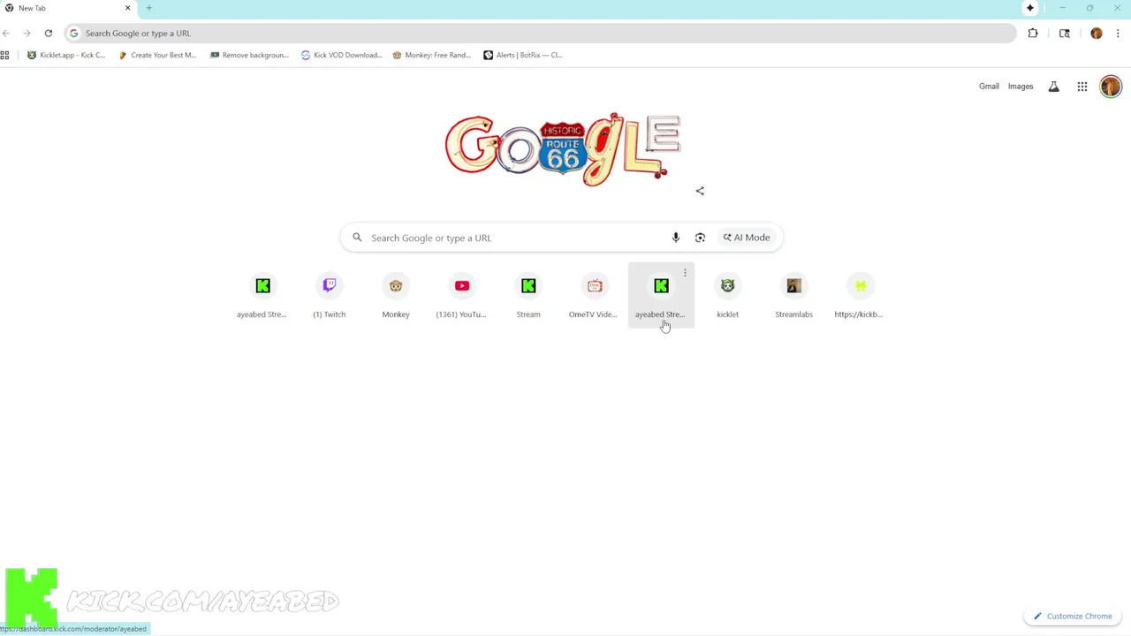The height and width of the screenshot is (636, 1131).
Task: Click the Gemini sparkle icon in title bar
Action: pos(1030,8)
